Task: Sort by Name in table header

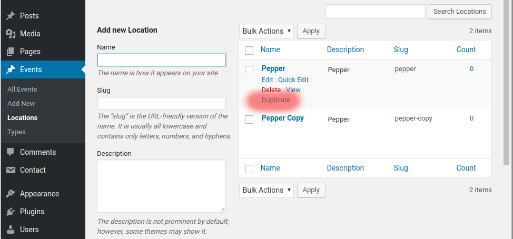Action: point(270,49)
